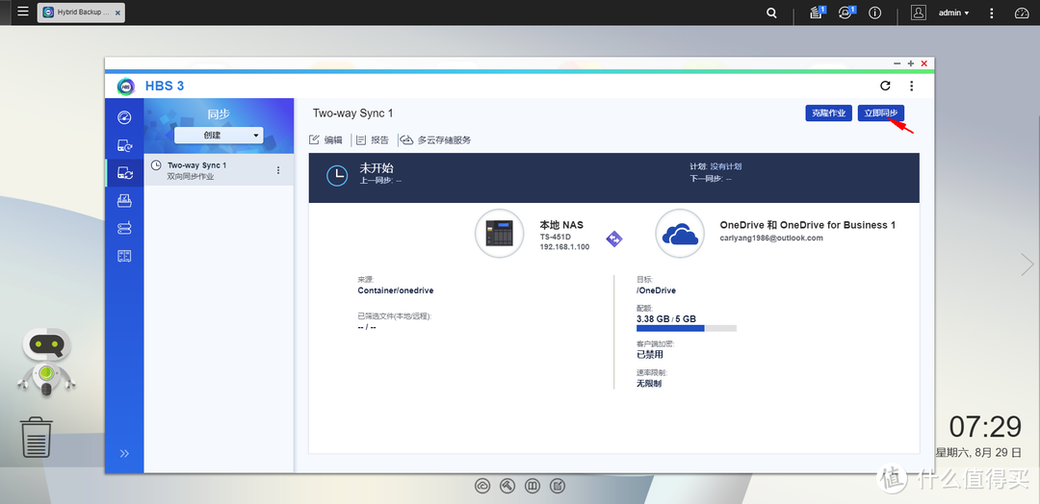Click the two-way sync direction icon
This screenshot has height=504, width=1040.
tap(614, 239)
